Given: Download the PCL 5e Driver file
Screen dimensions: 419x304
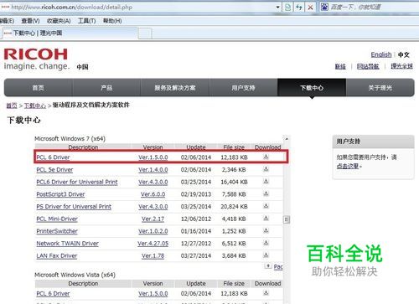Looking at the screenshot, I should [x=266, y=169].
